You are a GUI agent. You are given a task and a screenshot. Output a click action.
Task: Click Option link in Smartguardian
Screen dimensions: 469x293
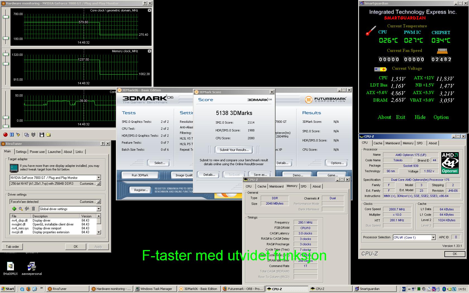441,117
